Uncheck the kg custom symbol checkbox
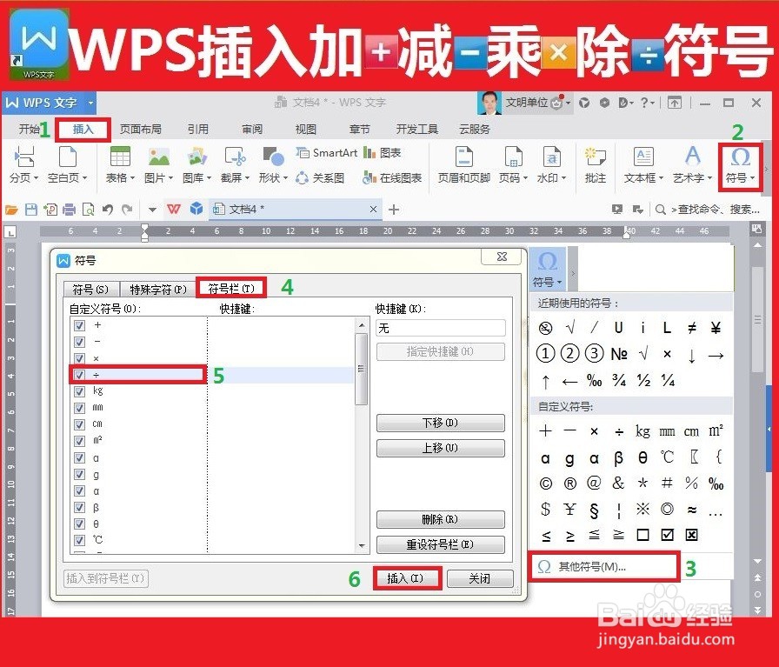779x667 pixels. tap(79, 391)
